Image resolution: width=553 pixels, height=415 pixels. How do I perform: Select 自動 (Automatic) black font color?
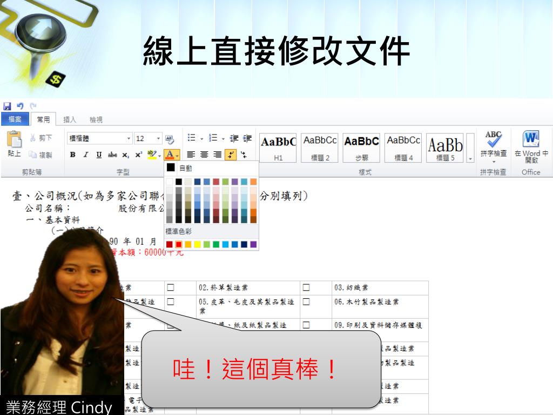coord(212,168)
